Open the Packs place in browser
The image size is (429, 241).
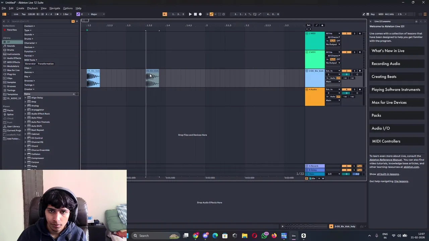pos(10,110)
